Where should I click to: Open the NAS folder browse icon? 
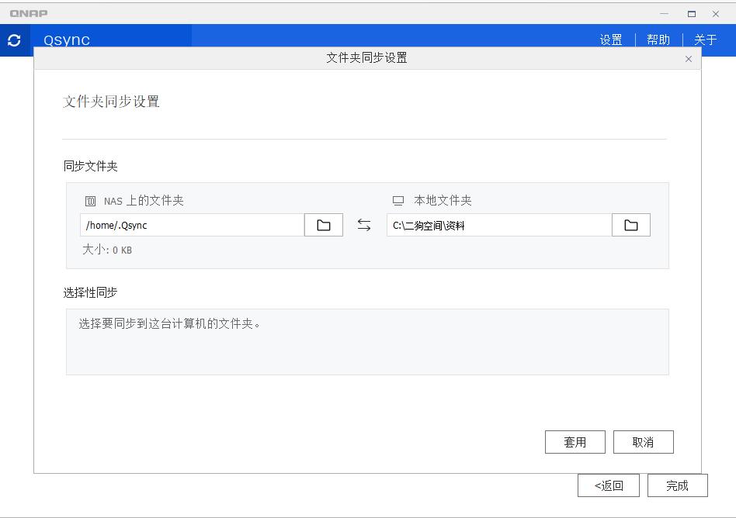323,224
